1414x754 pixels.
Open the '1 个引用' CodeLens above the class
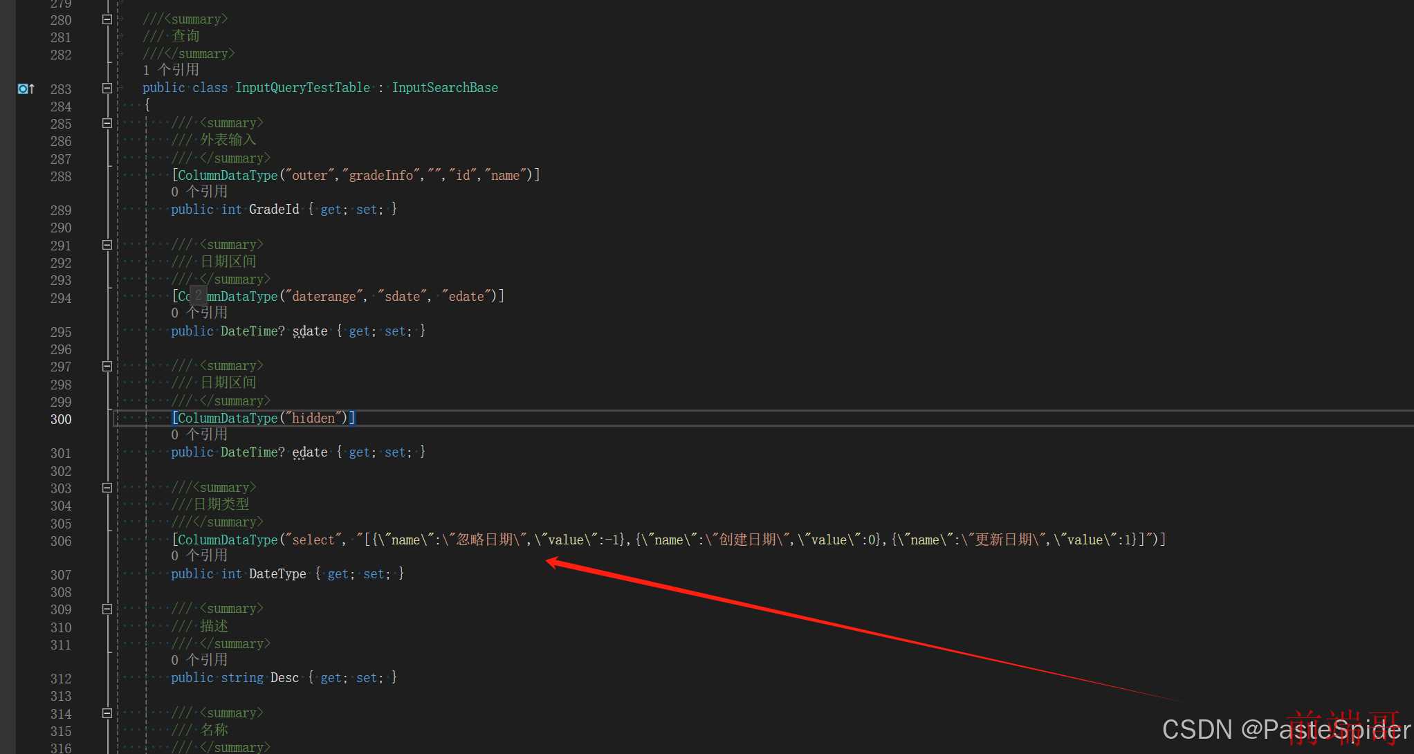point(171,70)
